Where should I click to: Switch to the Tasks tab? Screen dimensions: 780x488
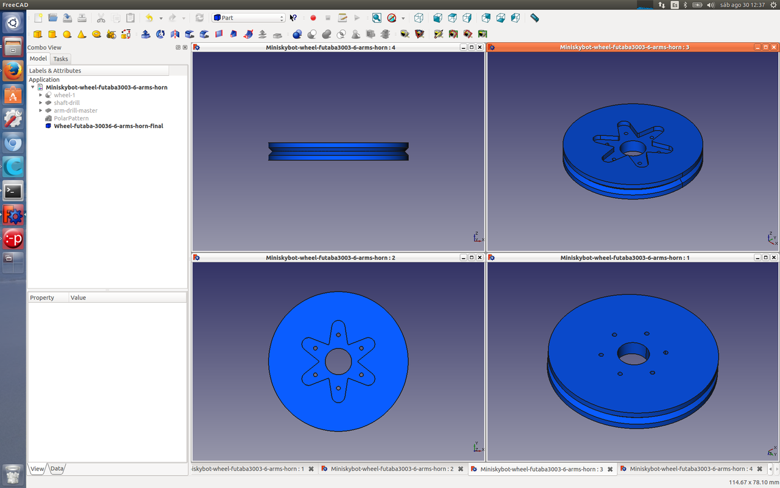60,59
